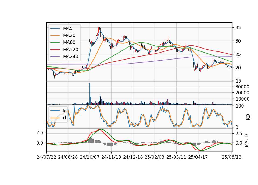The height and width of the screenshot is (185, 258).
Task: Click the k legend label in KD panel
Action: [x=64, y=111]
